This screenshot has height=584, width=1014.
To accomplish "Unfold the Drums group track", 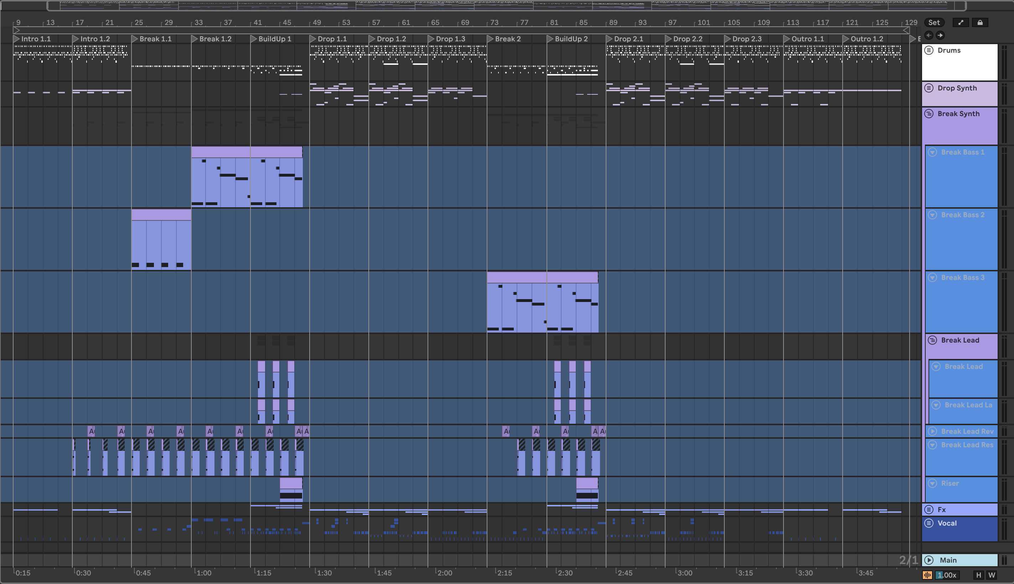I will (x=928, y=50).
